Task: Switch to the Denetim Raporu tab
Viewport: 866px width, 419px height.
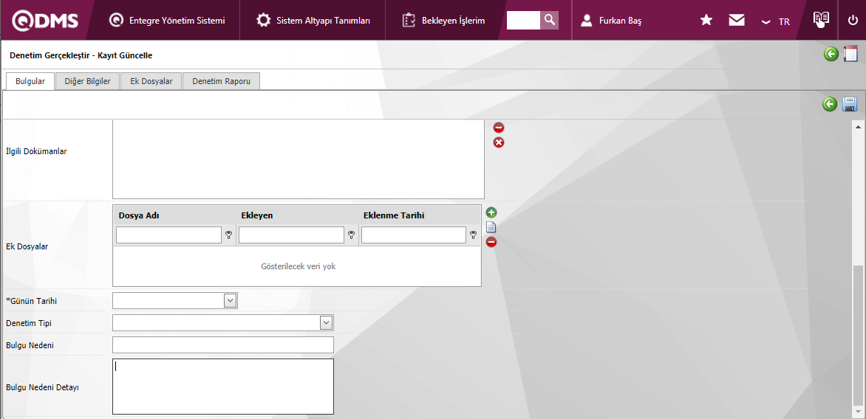Action: coord(222,81)
